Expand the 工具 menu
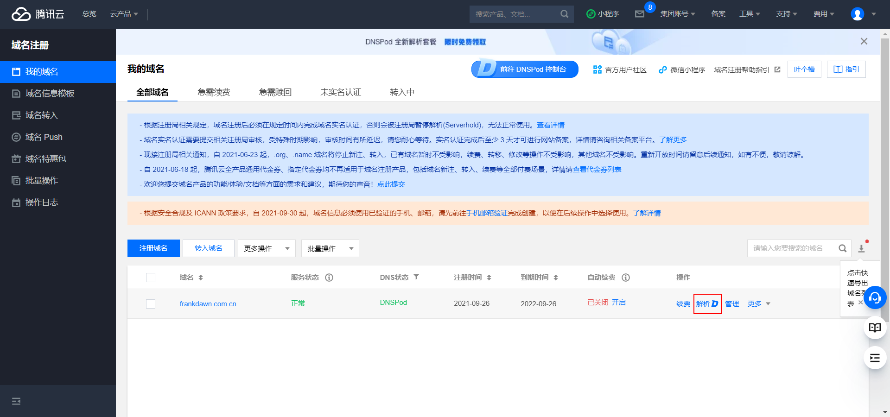The height and width of the screenshot is (417, 890). (x=750, y=14)
